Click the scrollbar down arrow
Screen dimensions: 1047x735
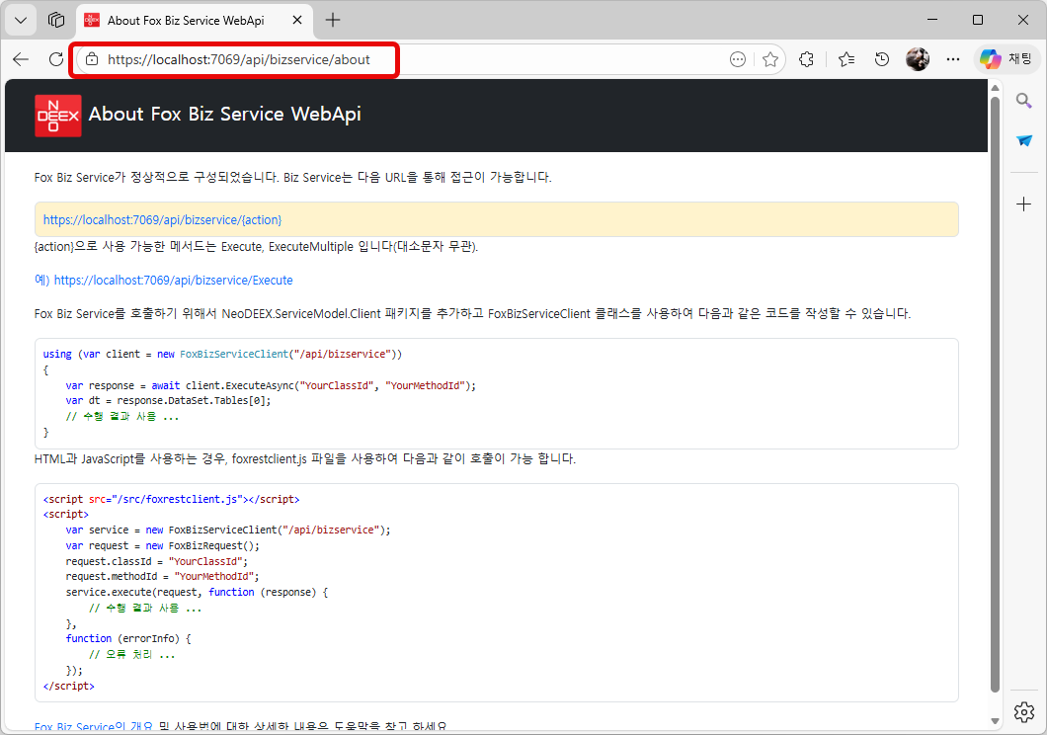[995, 721]
